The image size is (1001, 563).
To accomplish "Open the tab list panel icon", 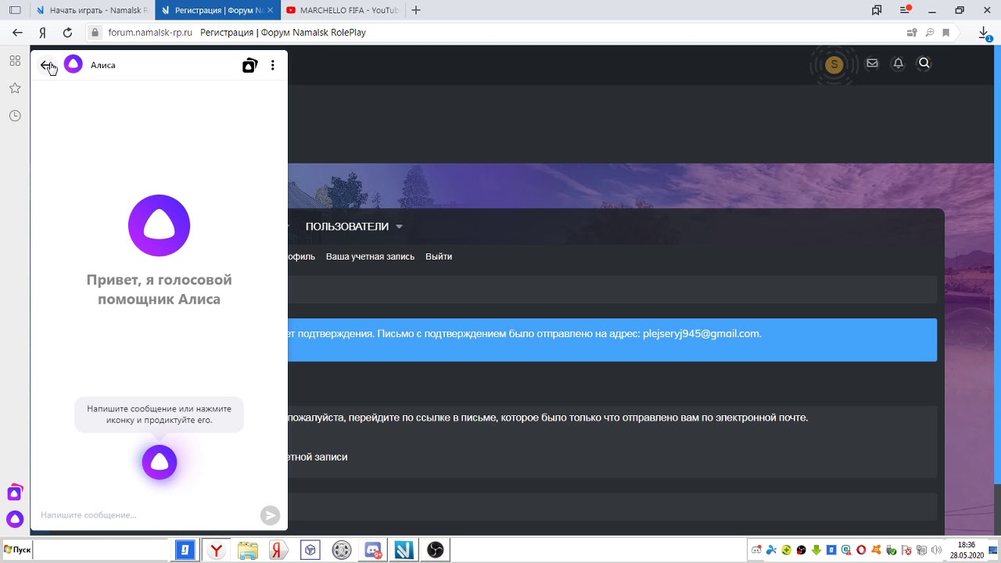I will pyautogui.click(x=15, y=10).
